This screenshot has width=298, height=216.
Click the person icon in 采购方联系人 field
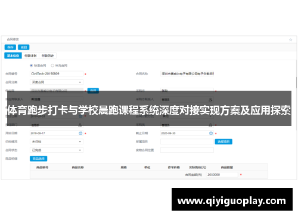coord(210,99)
